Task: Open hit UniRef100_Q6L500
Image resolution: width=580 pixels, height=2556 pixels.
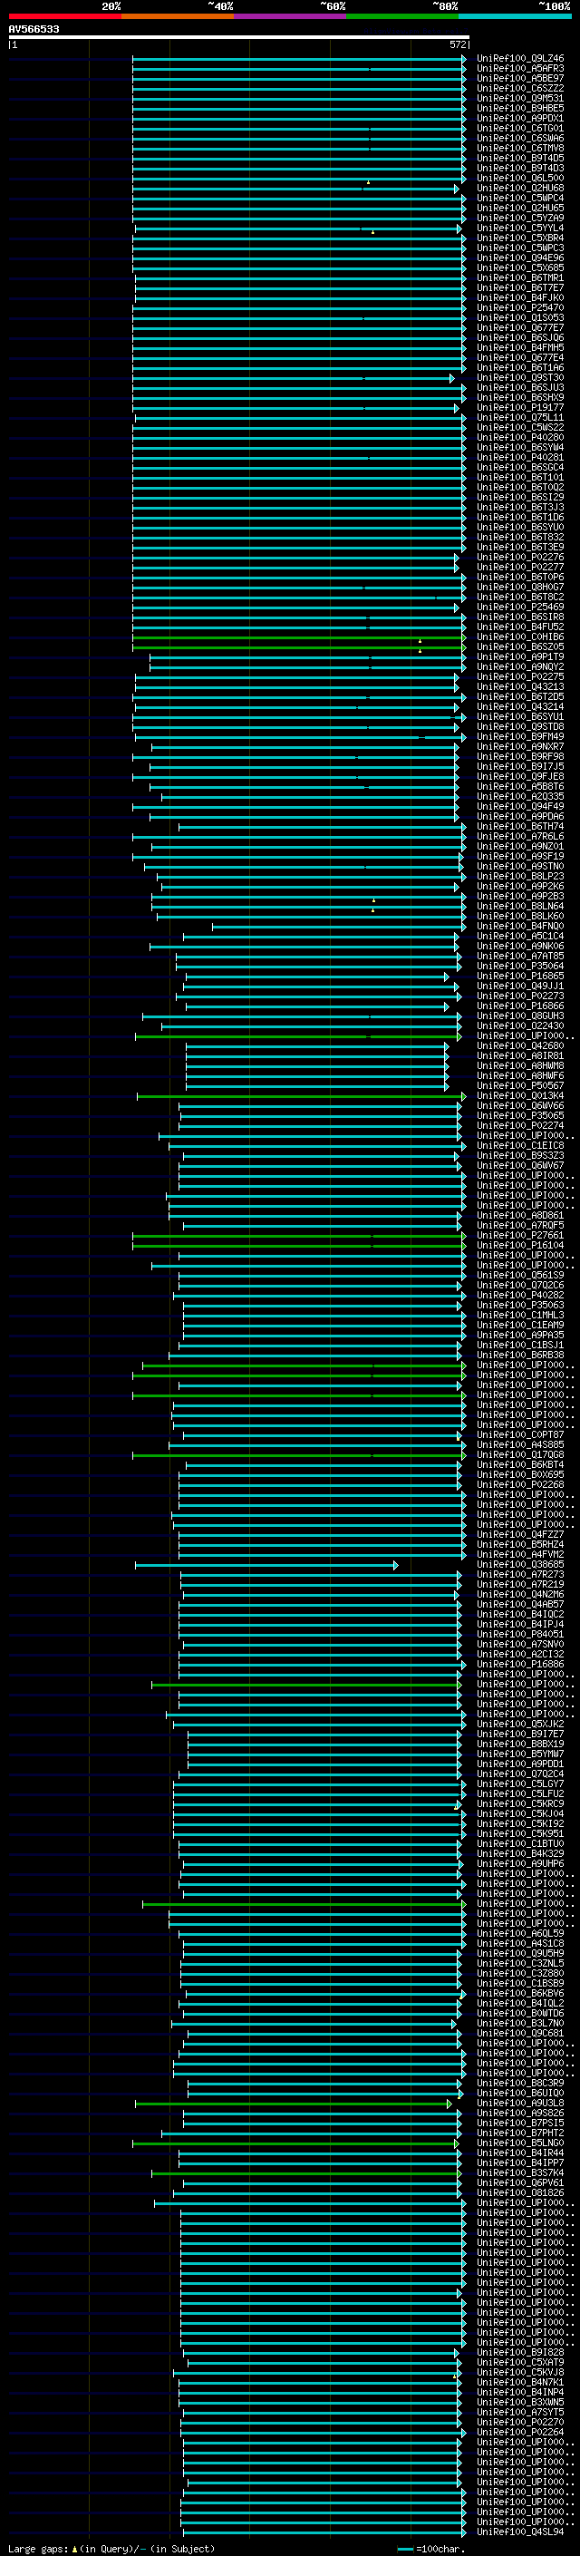Action: [520, 179]
